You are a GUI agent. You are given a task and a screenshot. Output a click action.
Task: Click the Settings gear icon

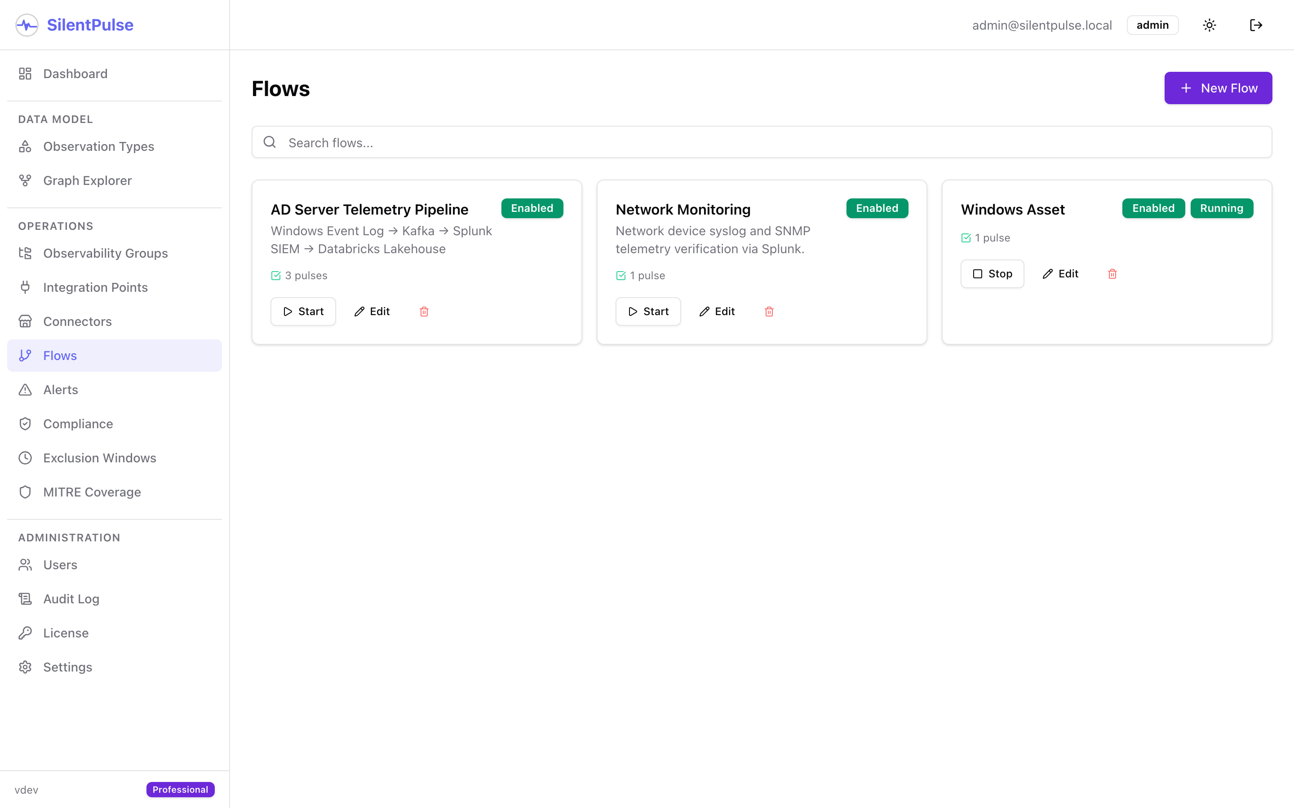point(25,667)
